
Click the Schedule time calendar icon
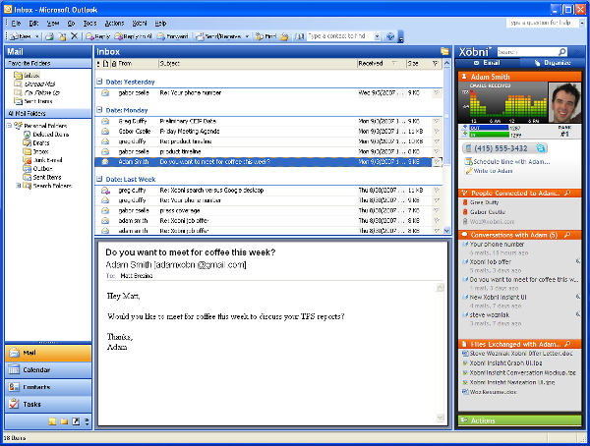point(468,162)
